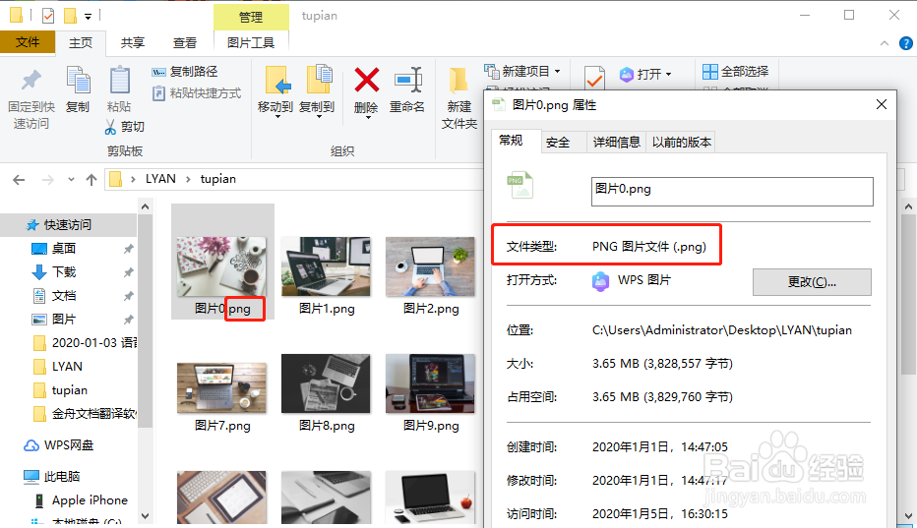The image size is (917, 528).
Task: Select the 图片2.png thumbnail
Action: click(430, 266)
